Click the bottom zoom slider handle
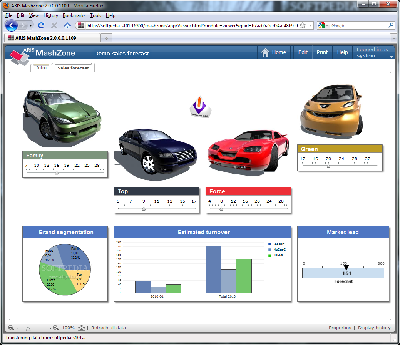This screenshot has width=400, height=345. coord(28,329)
